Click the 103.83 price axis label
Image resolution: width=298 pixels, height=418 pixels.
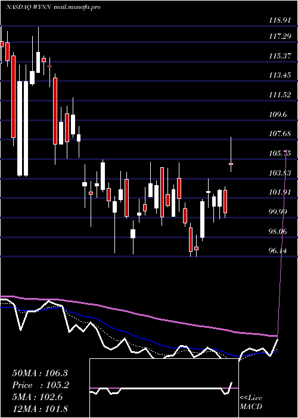pos(280,173)
